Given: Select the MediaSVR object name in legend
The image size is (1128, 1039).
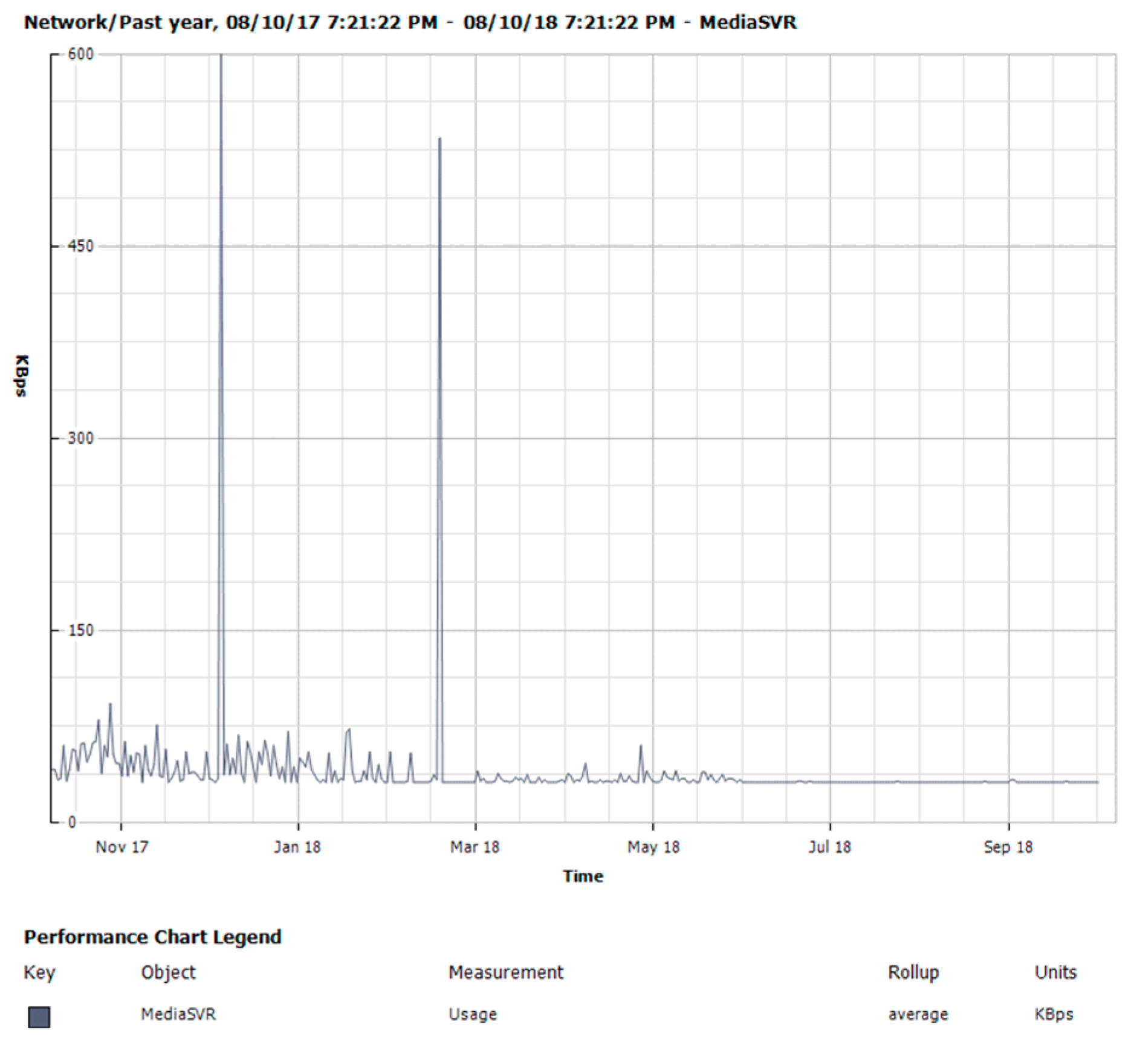Looking at the screenshot, I should (178, 1014).
